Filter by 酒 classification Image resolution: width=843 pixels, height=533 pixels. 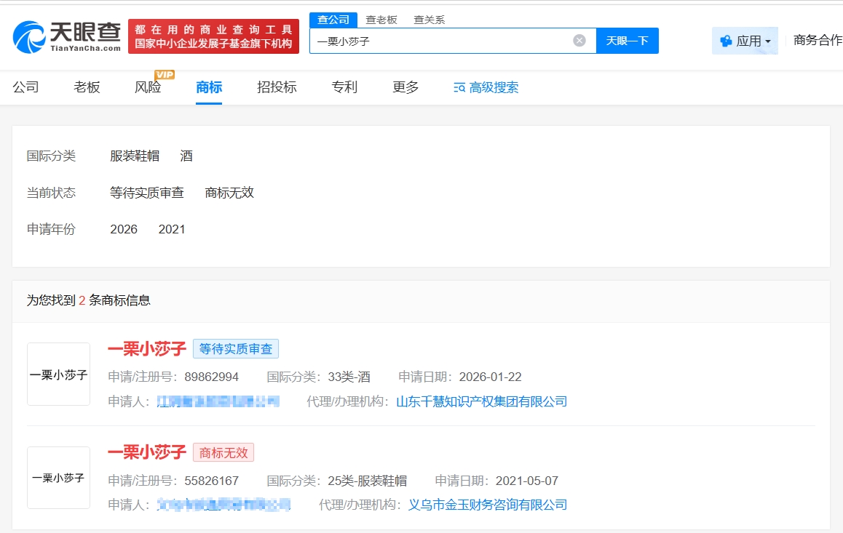tap(186, 156)
